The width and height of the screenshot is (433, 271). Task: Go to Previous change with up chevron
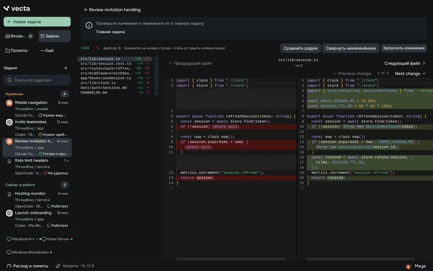tap(352, 73)
